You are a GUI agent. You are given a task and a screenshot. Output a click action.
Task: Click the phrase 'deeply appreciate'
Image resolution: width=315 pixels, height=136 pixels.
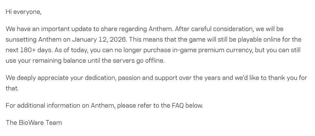pos(43,78)
